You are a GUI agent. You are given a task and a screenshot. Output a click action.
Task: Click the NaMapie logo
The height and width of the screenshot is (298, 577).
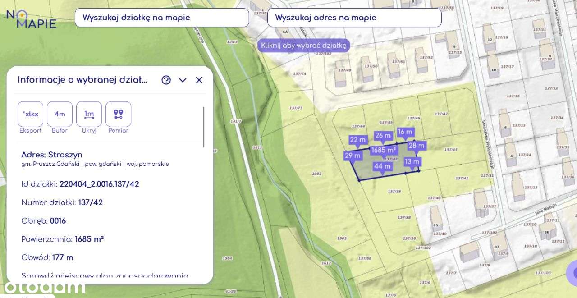coord(31,19)
